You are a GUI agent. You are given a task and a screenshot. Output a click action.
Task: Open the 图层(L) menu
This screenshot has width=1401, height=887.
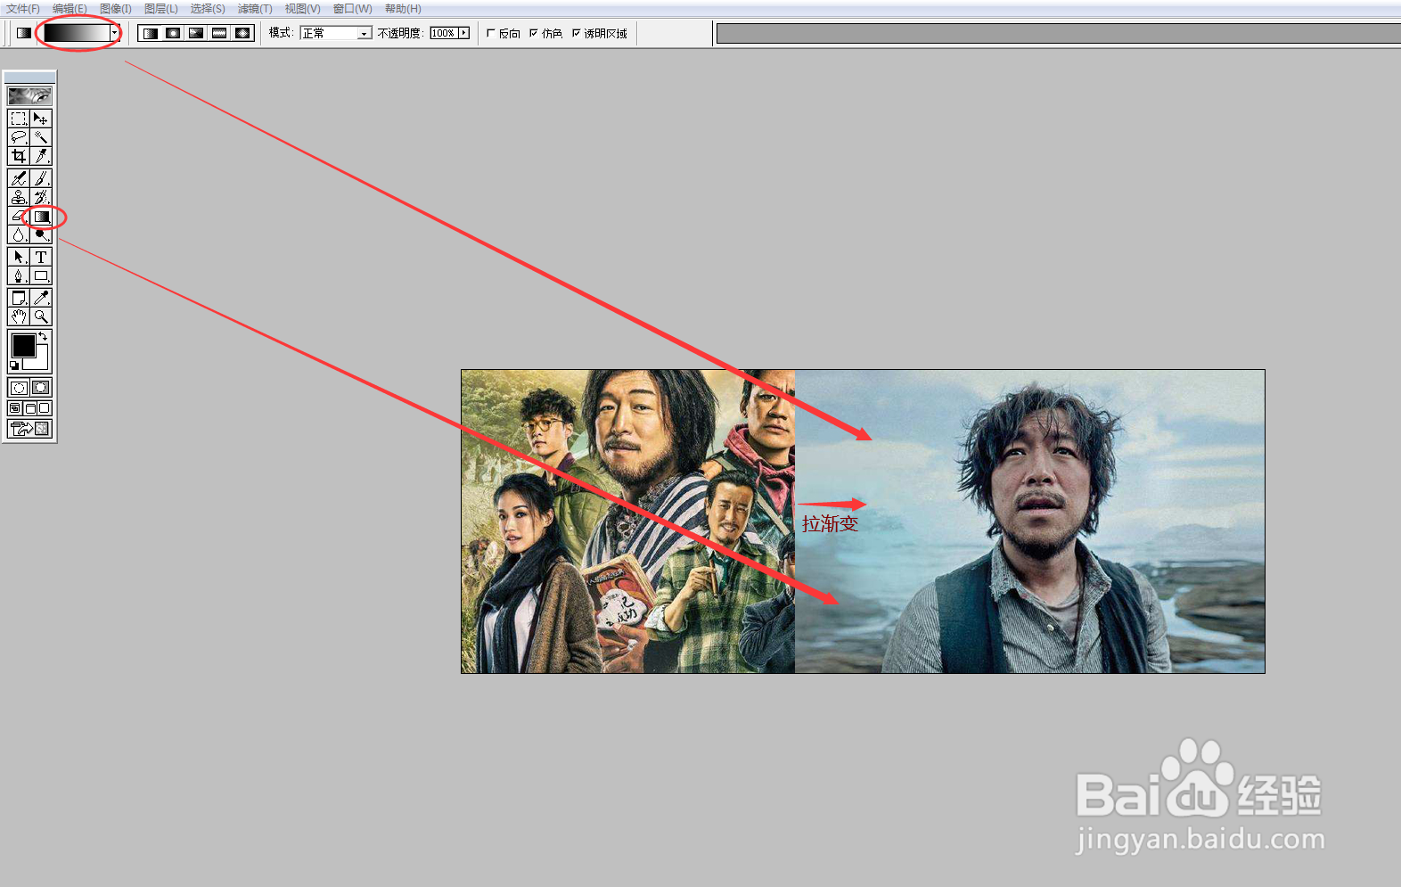pyautogui.click(x=161, y=9)
